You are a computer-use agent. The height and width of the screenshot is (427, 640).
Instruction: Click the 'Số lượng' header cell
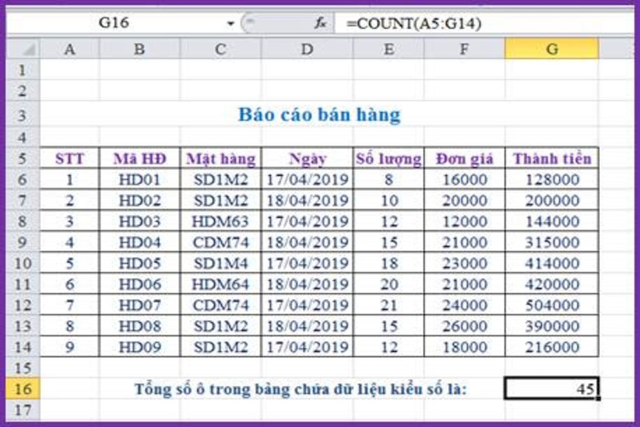[388, 158]
